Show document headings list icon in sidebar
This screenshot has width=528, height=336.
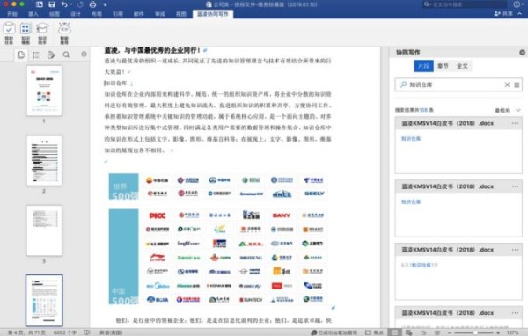[36, 55]
